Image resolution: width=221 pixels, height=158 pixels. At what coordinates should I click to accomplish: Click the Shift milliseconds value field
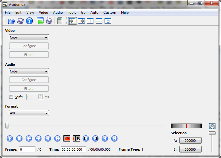[32, 97]
